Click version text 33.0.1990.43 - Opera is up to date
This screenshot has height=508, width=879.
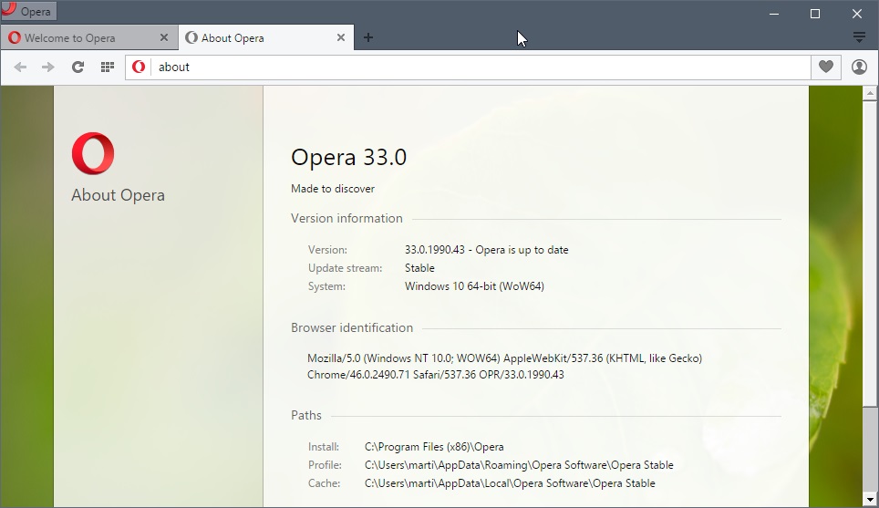(x=487, y=250)
